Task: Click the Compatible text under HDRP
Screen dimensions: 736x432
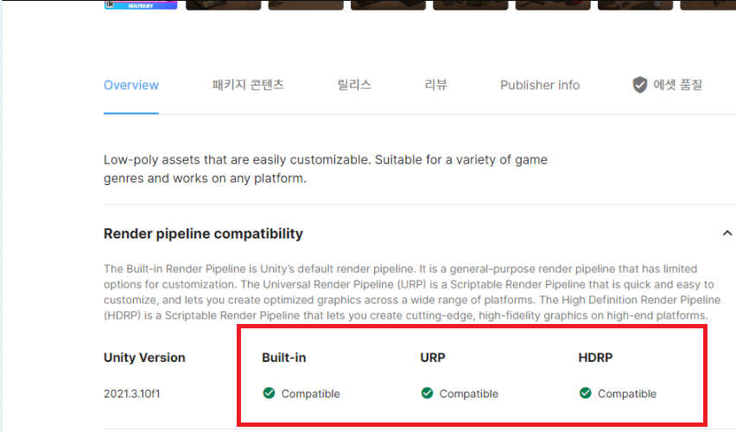Action: (x=627, y=393)
